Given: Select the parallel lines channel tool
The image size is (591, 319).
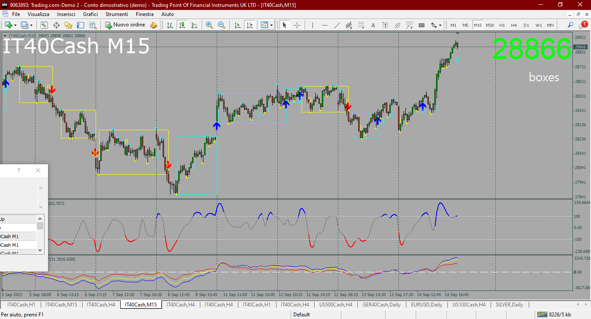Looking at the screenshot, I should [x=398, y=25].
